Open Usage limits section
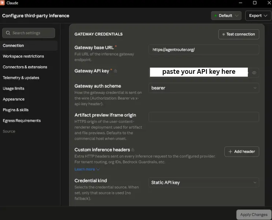The image size is (272, 220). (14, 88)
